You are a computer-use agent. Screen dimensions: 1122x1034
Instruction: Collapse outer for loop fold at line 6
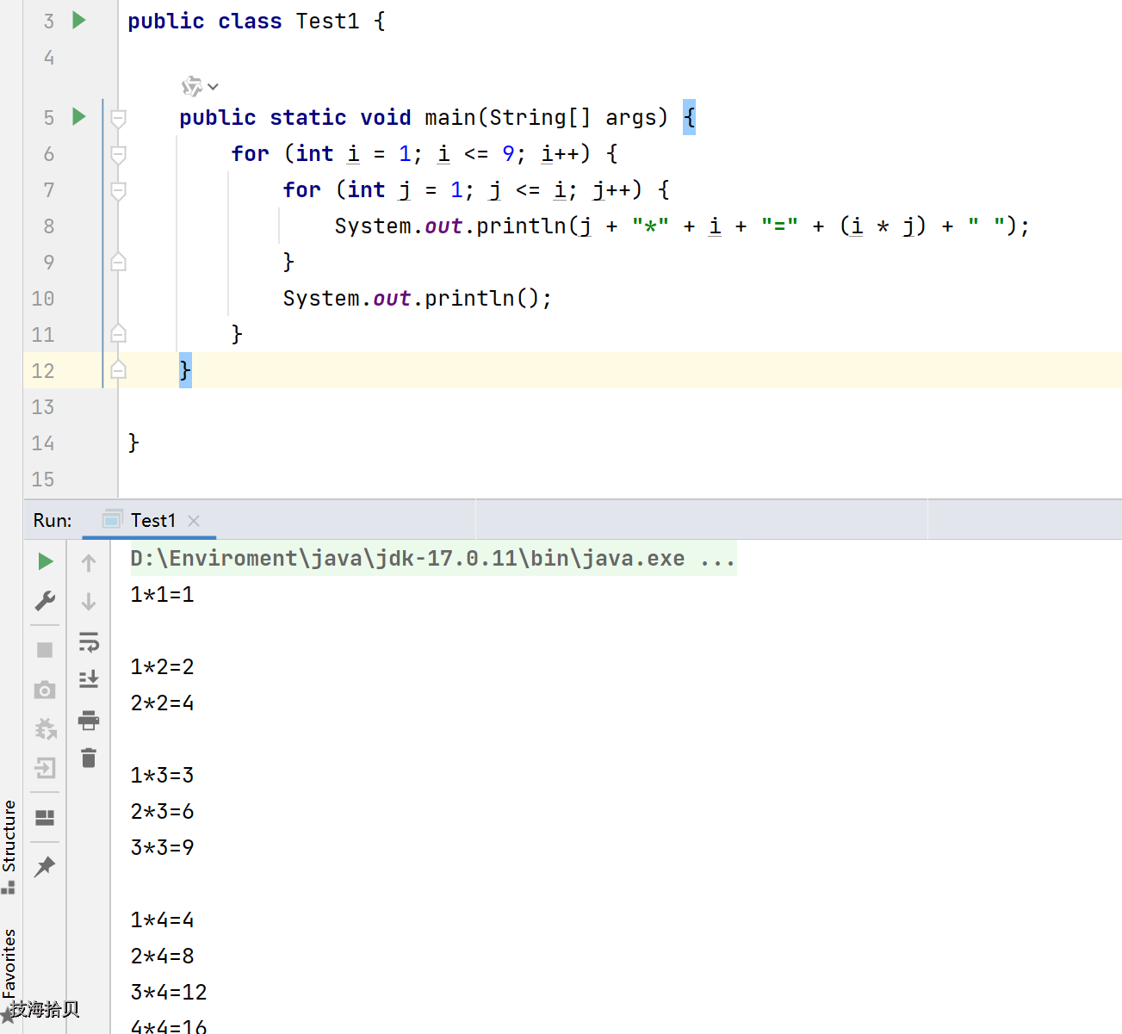pyautogui.click(x=119, y=154)
